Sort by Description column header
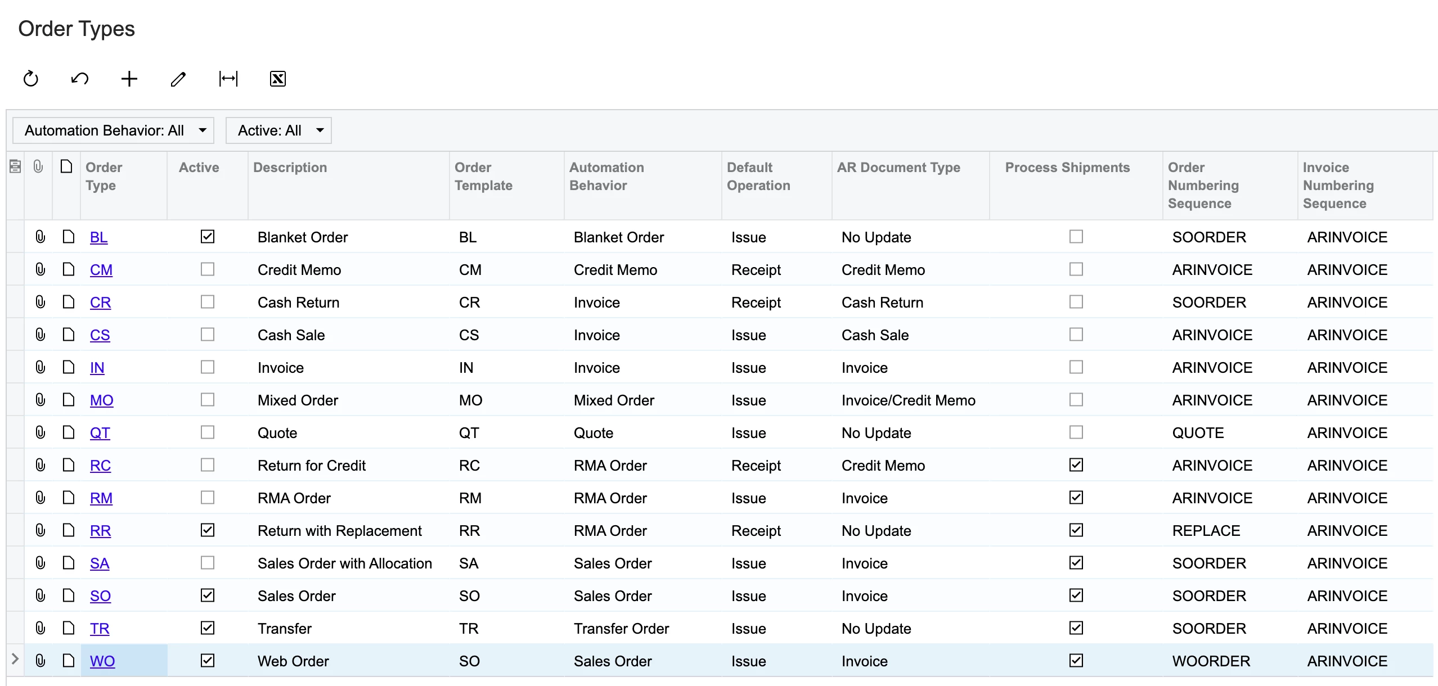 [290, 168]
